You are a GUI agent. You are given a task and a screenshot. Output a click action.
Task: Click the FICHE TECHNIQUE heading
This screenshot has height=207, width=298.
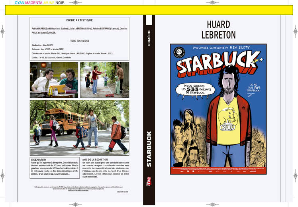[x=79, y=41]
